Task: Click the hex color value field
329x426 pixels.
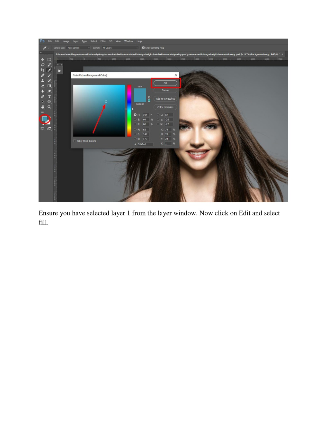Action: 145,144
